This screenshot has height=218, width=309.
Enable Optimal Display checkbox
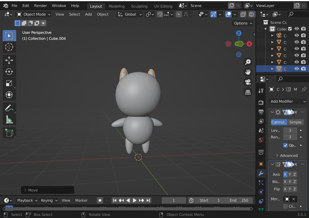(285, 145)
